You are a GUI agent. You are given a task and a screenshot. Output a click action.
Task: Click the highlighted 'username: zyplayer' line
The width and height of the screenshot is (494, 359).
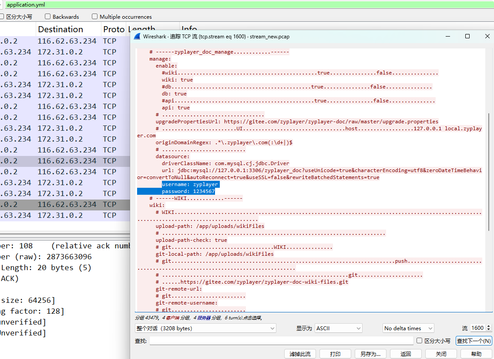(190, 184)
